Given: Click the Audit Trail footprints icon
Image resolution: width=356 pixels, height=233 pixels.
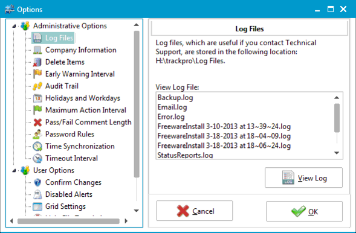Looking at the screenshot, I should click(x=37, y=86).
